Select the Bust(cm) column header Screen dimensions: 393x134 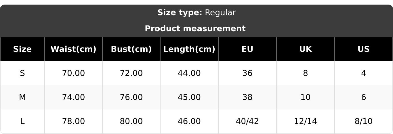[131, 49]
